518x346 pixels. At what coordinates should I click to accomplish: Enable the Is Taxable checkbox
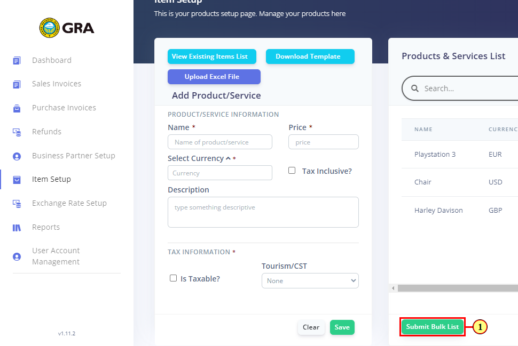(173, 278)
